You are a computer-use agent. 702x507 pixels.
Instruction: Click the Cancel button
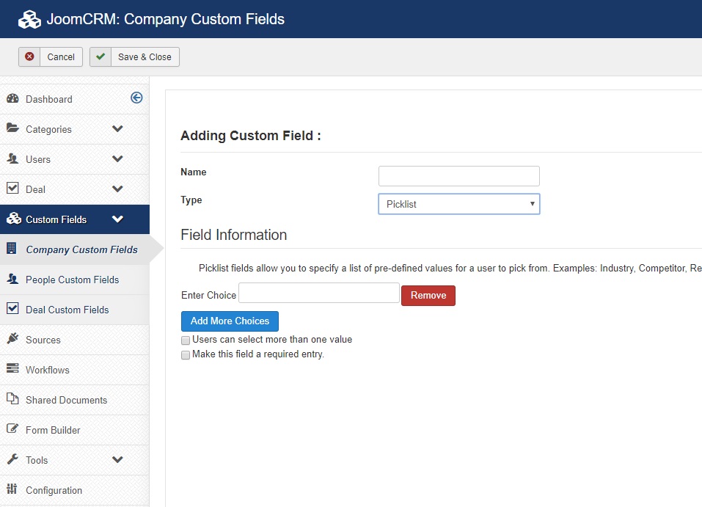pyautogui.click(x=50, y=57)
